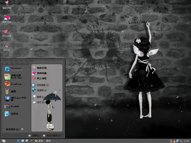Open the 回收站 desktop icon

(x=7, y=47)
